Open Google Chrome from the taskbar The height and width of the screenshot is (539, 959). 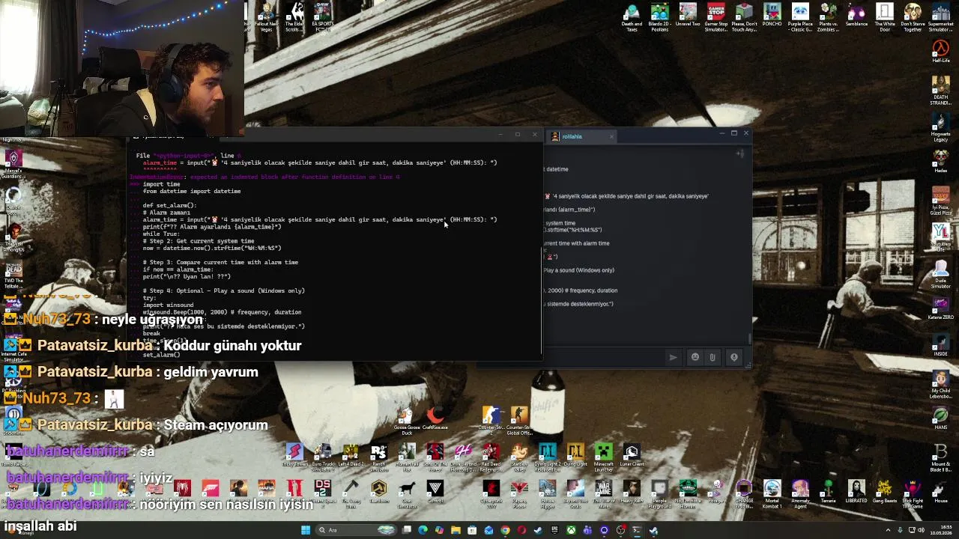click(x=505, y=531)
